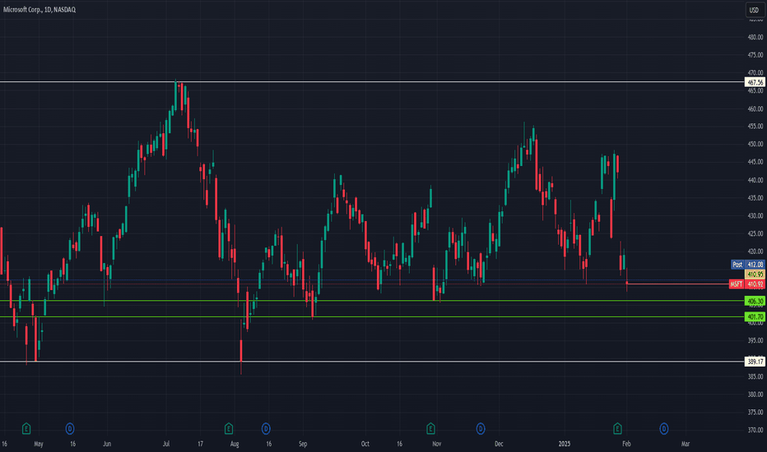Click the Jun label on time axis
Viewport: 767px width, 452px height.
tap(107, 444)
